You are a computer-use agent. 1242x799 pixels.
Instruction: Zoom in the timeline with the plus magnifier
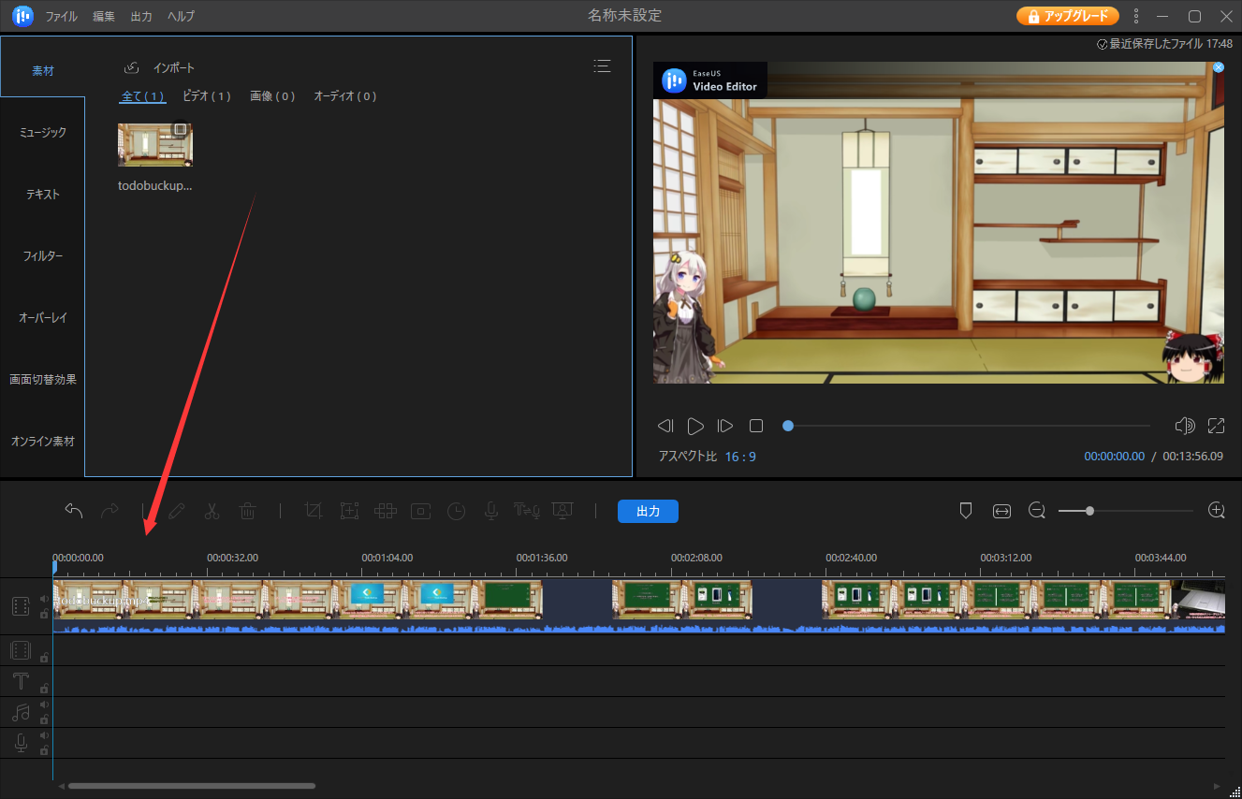[1217, 511]
